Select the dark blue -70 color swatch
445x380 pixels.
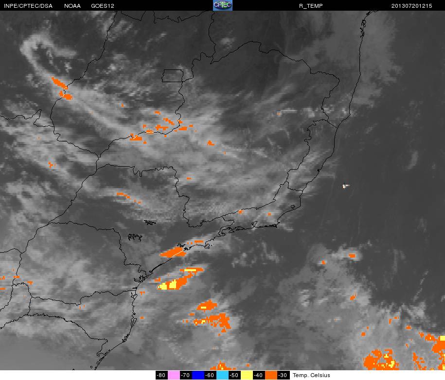tap(198, 375)
